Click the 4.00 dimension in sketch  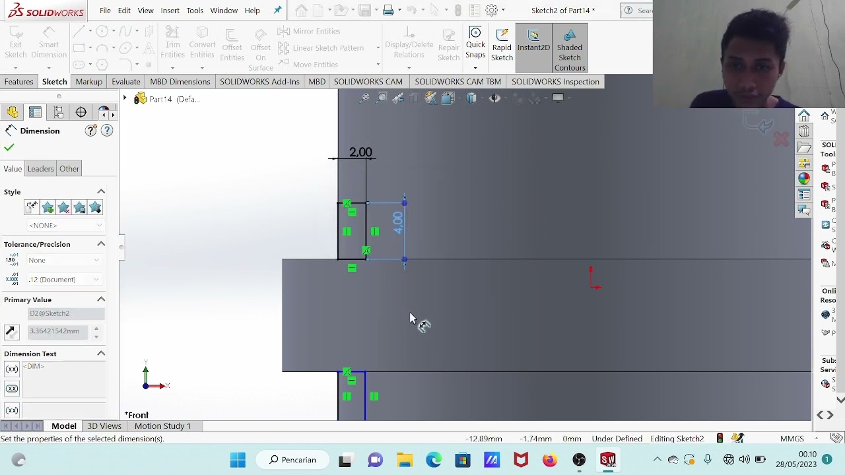click(397, 222)
